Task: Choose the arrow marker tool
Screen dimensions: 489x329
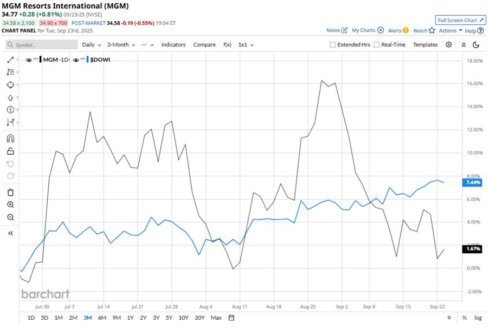Action: 10,97
